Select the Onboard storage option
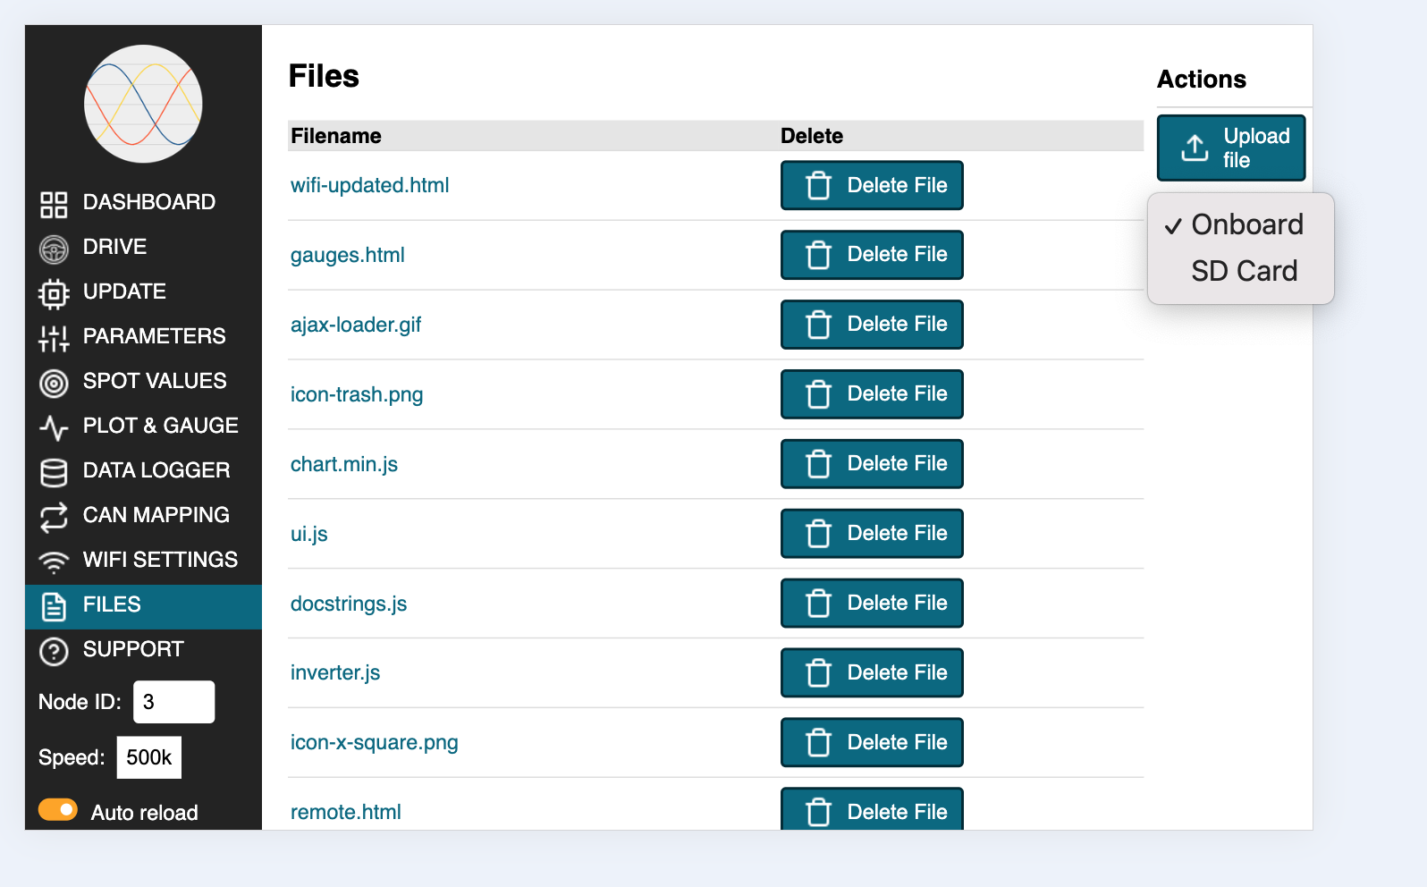Image resolution: width=1427 pixels, height=887 pixels. tap(1246, 224)
